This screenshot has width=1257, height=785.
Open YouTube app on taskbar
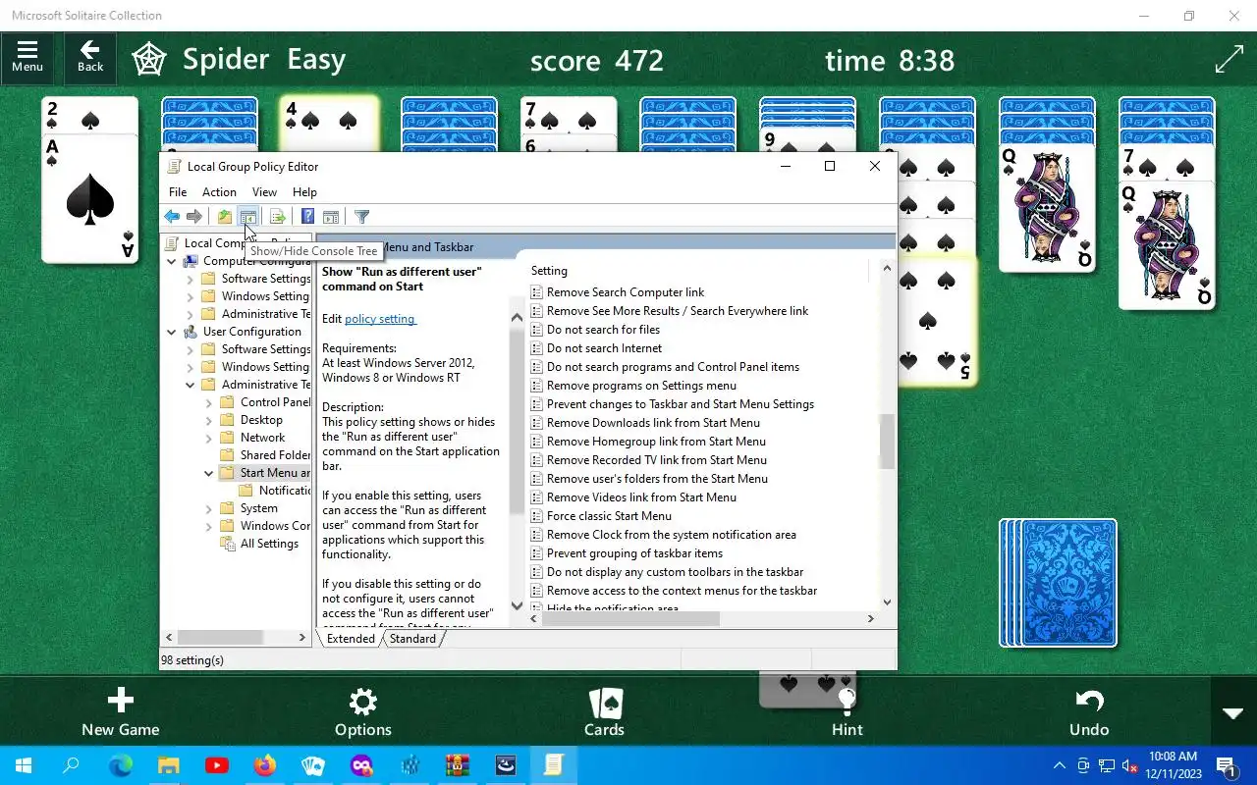click(217, 765)
